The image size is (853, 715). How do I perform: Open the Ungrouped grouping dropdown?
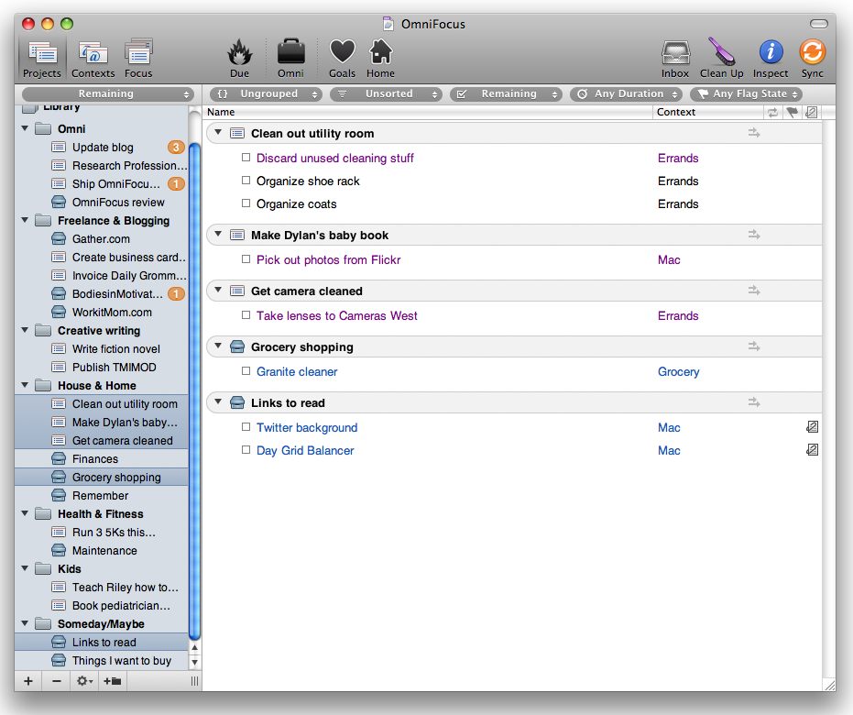point(266,94)
